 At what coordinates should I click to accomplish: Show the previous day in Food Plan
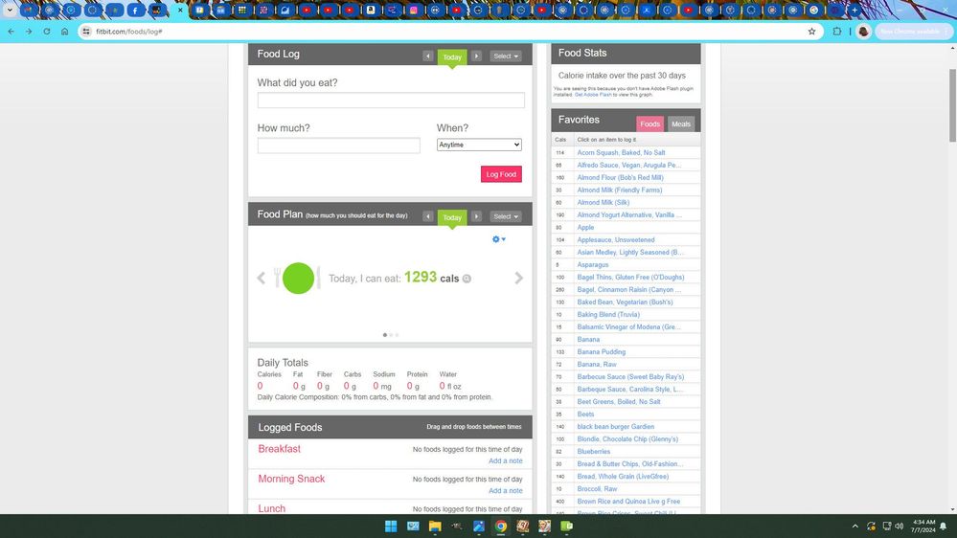(x=428, y=216)
